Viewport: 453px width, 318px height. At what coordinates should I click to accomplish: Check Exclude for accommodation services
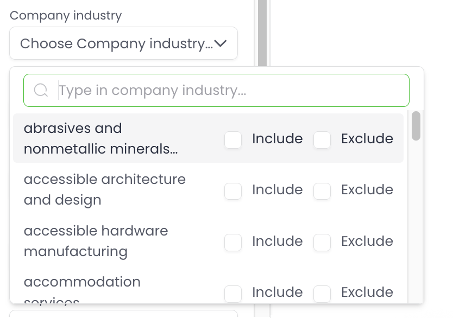pos(322,294)
